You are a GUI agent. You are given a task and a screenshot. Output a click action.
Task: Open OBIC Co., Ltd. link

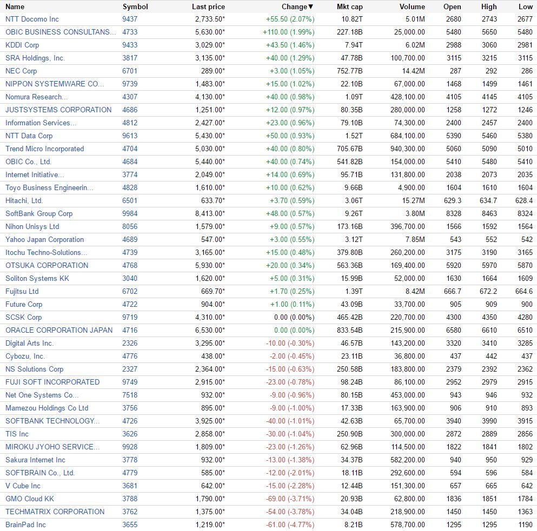29,162
